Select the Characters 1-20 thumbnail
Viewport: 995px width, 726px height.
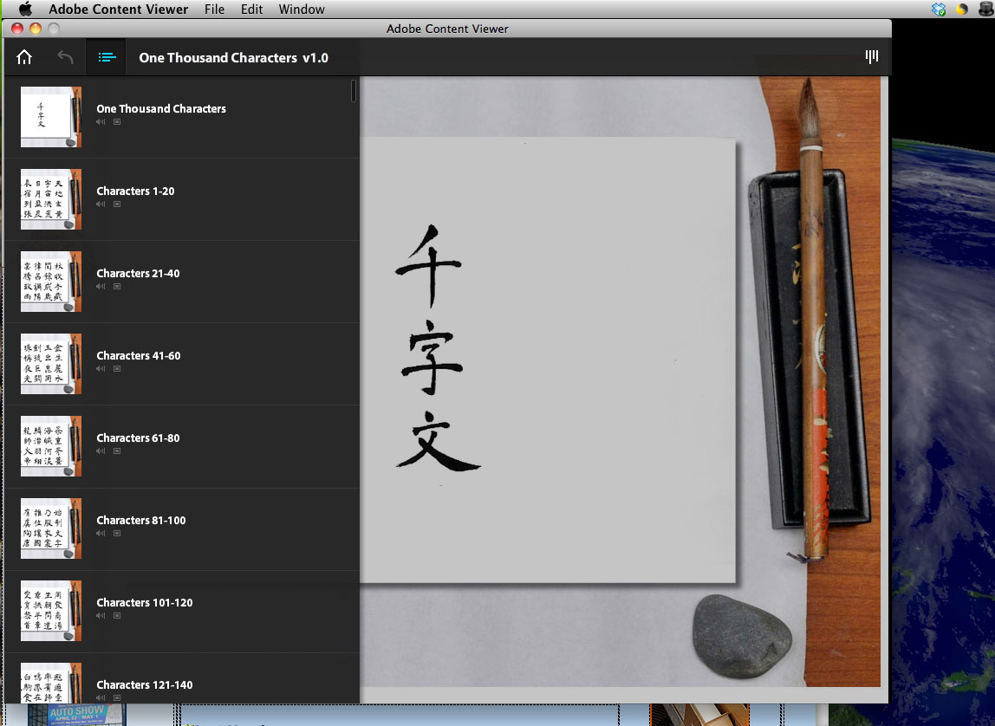coord(51,199)
